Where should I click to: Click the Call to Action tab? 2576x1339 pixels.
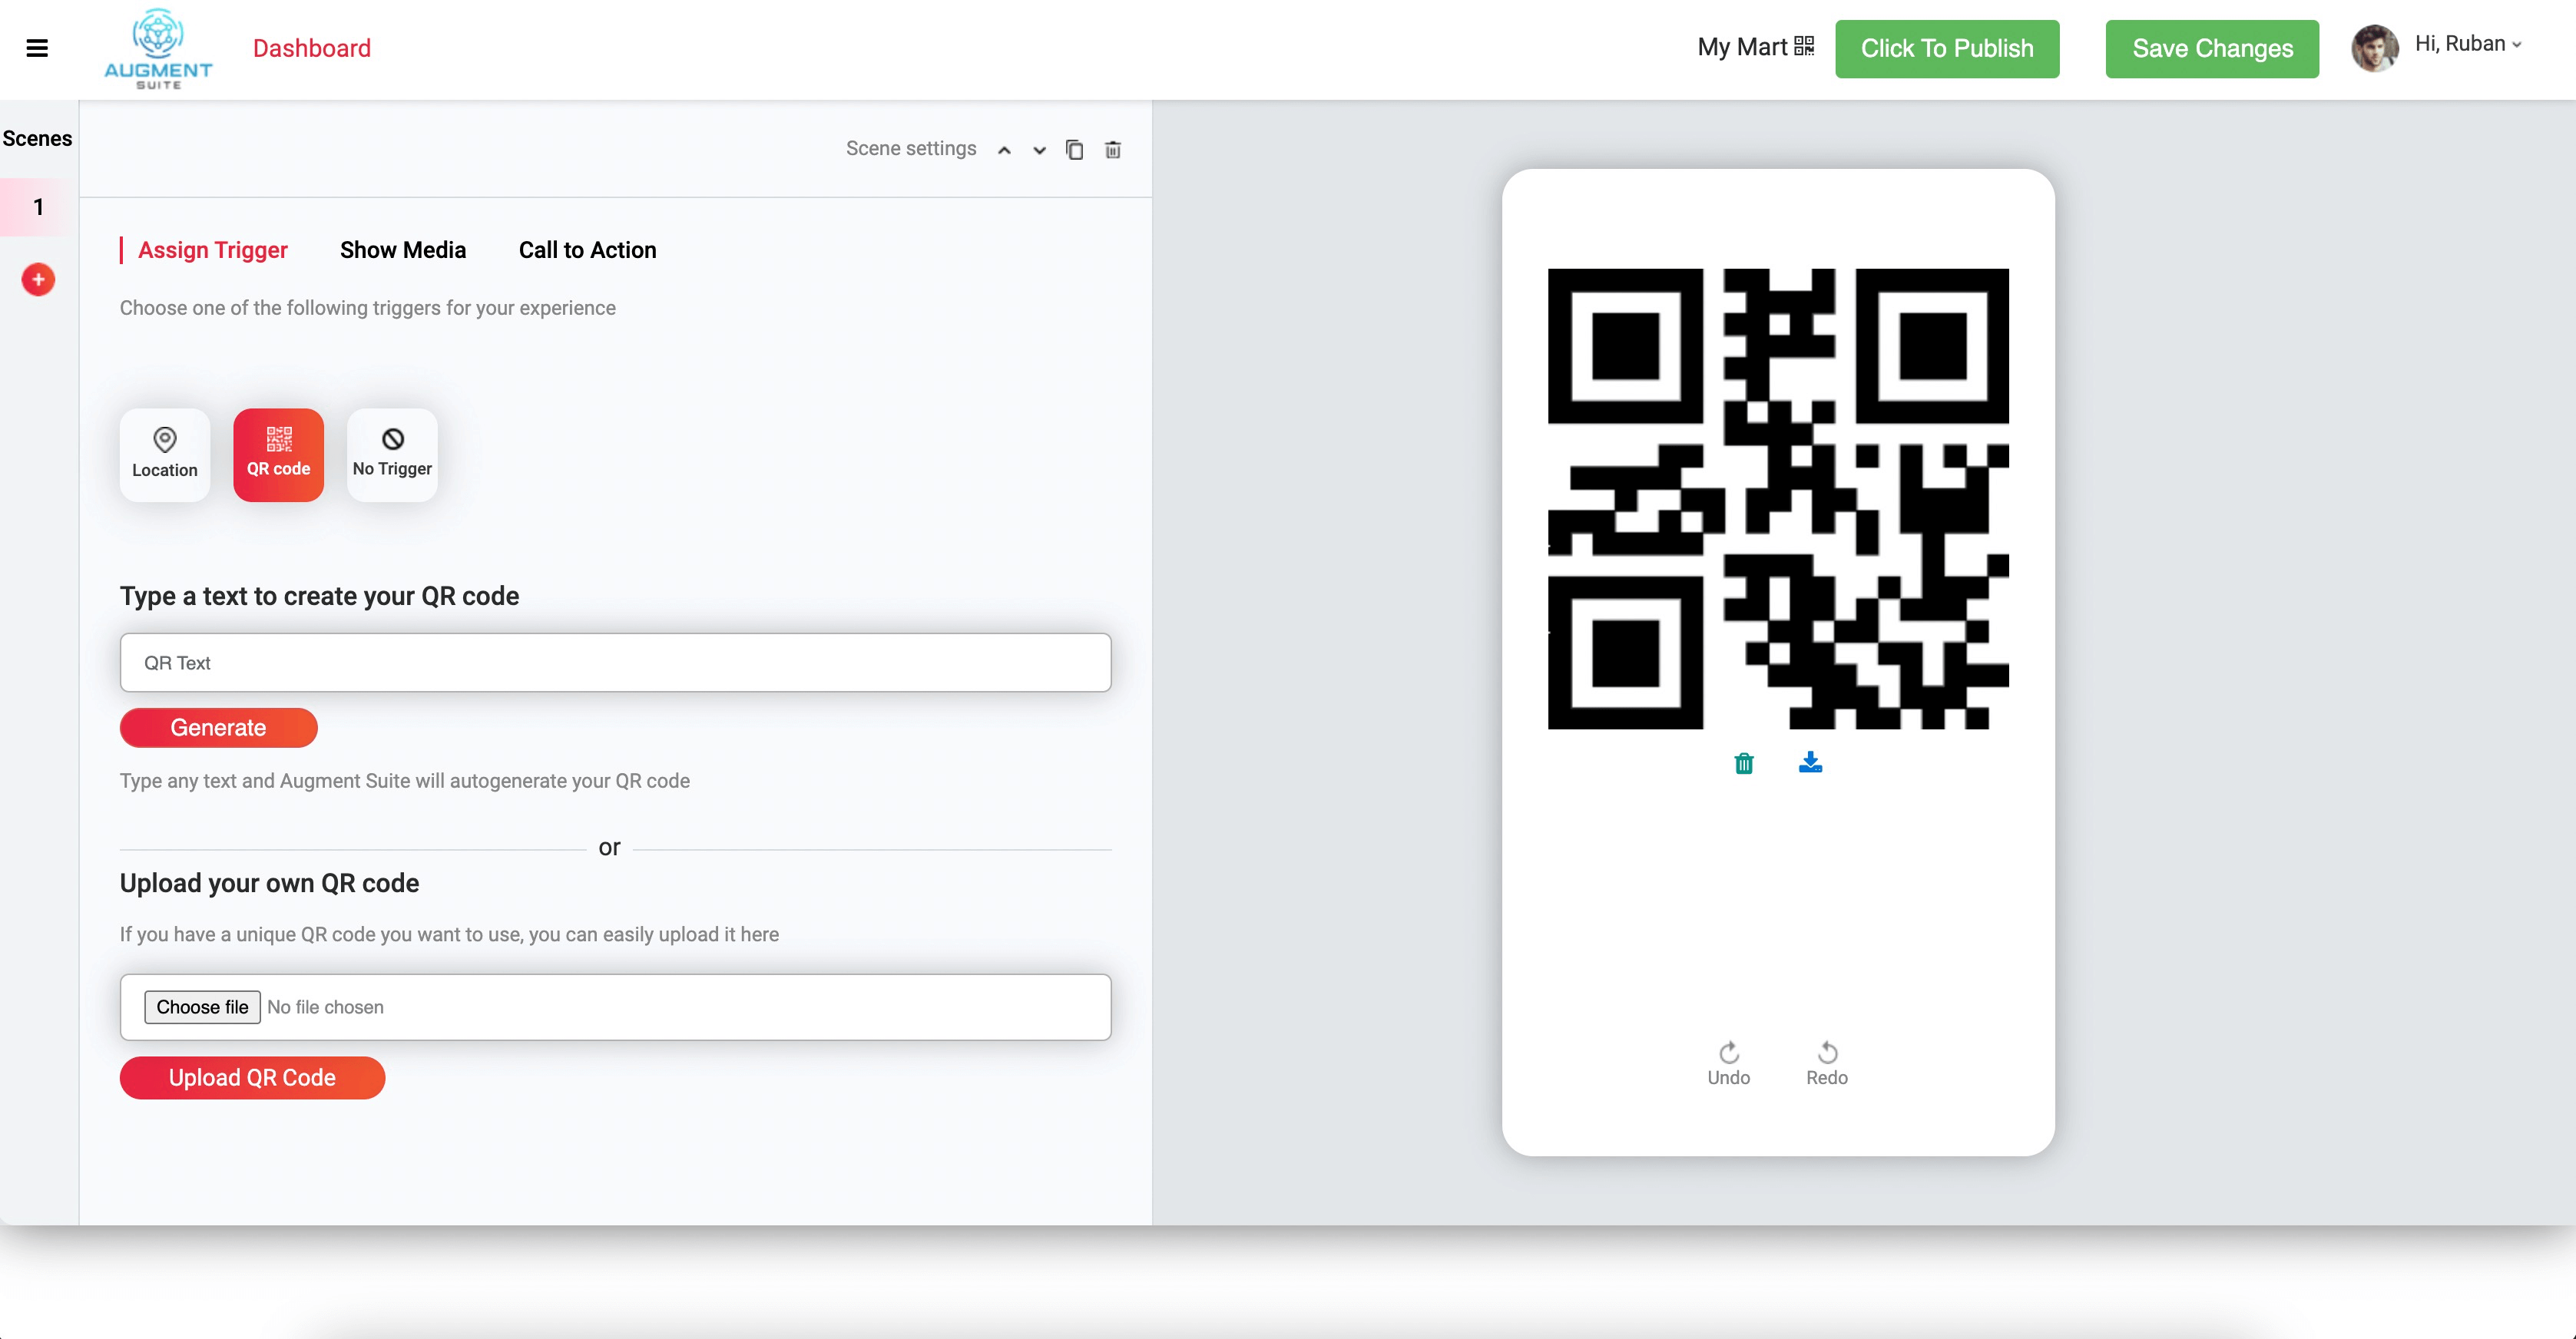pyautogui.click(x=586, y=249)
